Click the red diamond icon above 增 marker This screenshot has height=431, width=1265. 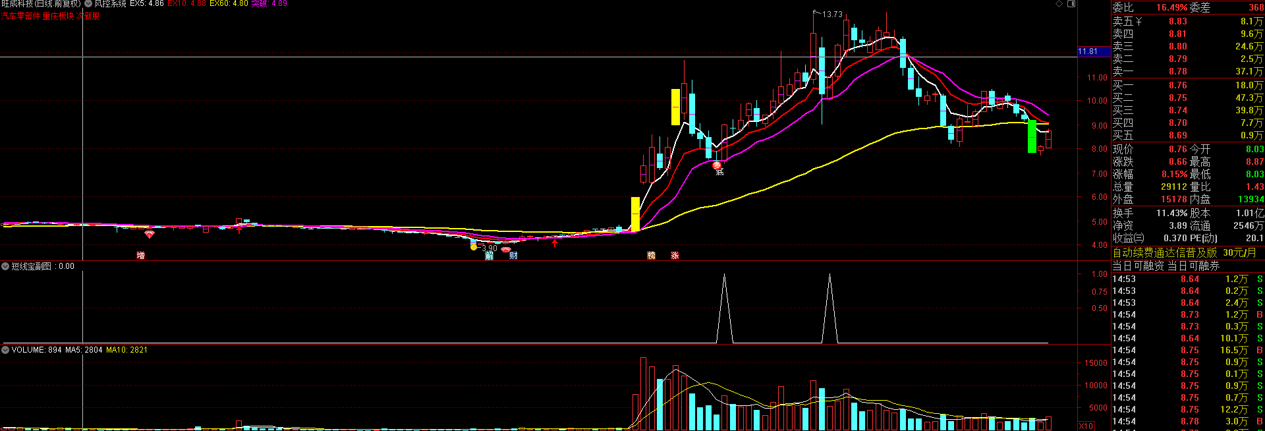pyautogui.click(x=150, y=234)
